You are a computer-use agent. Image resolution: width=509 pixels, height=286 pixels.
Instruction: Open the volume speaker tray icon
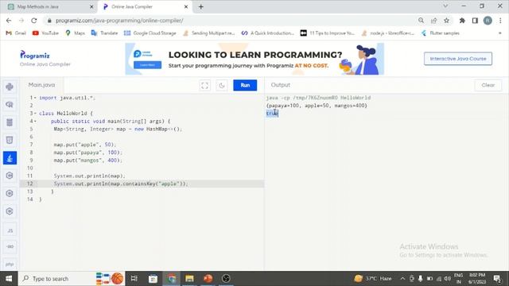pos(448,279)
